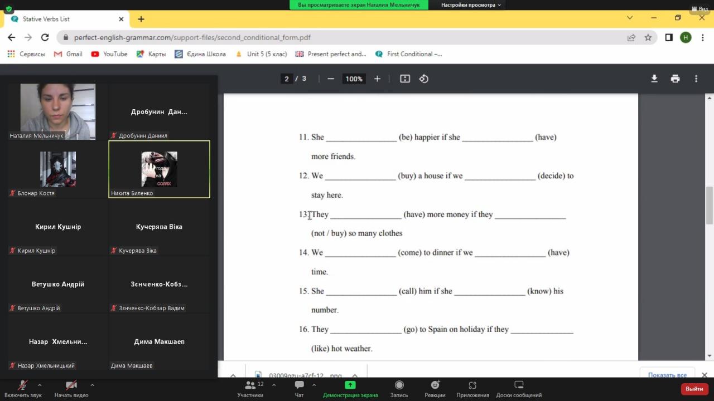Viewport: 714px width, 401px height.
Task: Rotate the PDF page counterclockwise
Action: point(424,79)
